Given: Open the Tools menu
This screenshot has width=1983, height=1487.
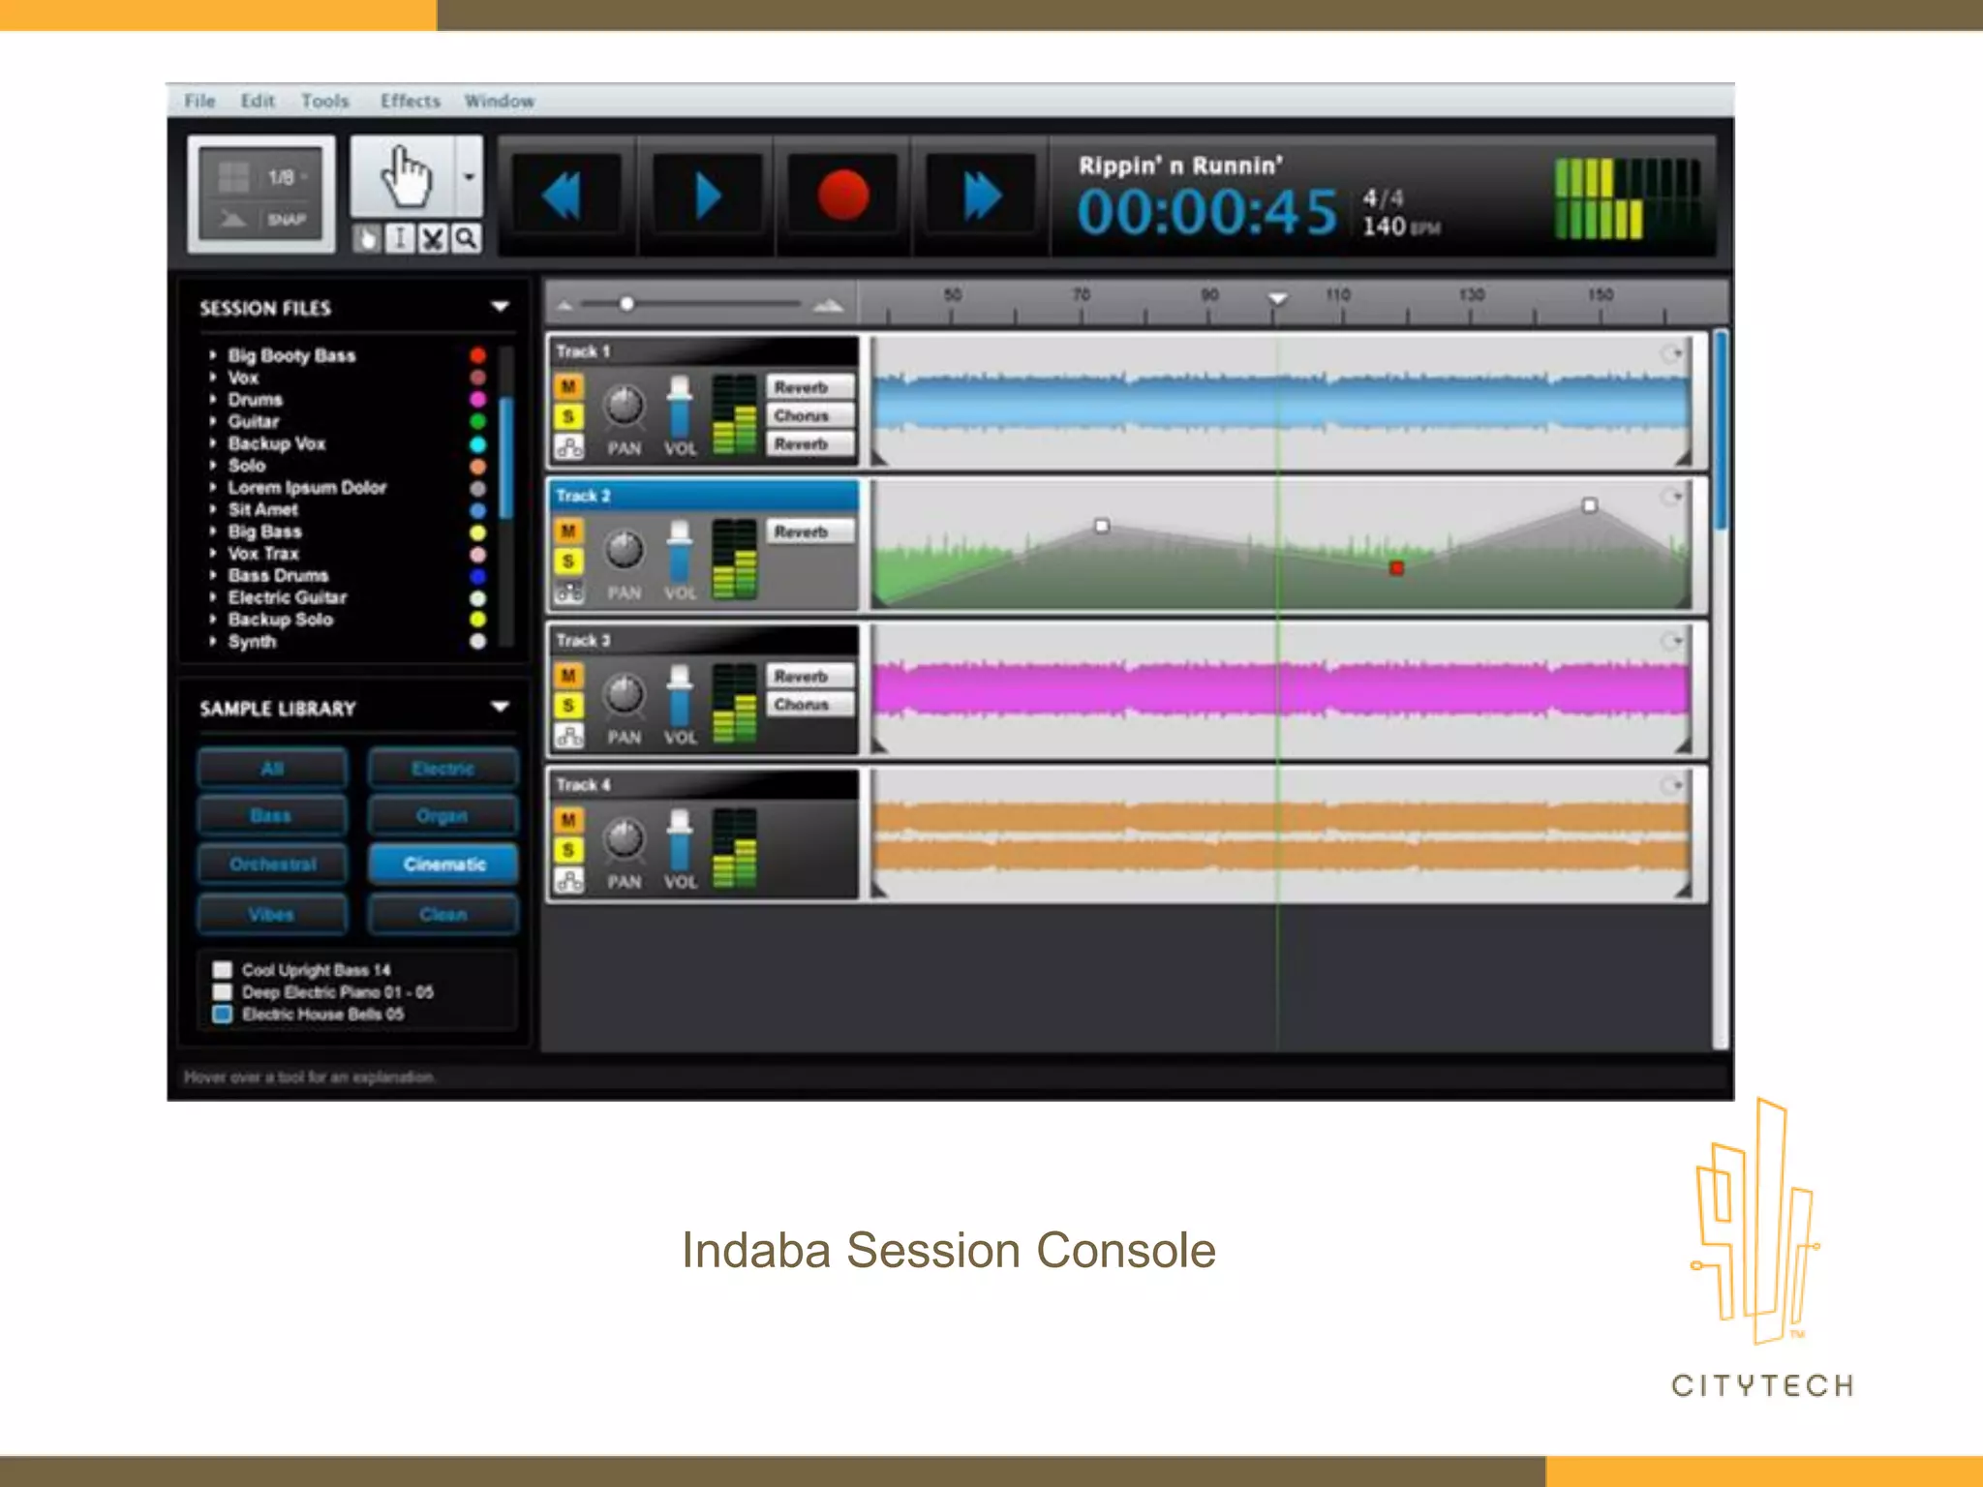Looking at the screenshot, I should (325, 101).
